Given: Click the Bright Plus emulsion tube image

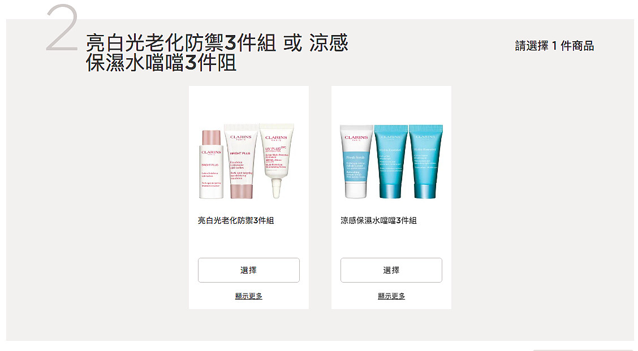Looking at the screenshot, I should coord(242,162).
